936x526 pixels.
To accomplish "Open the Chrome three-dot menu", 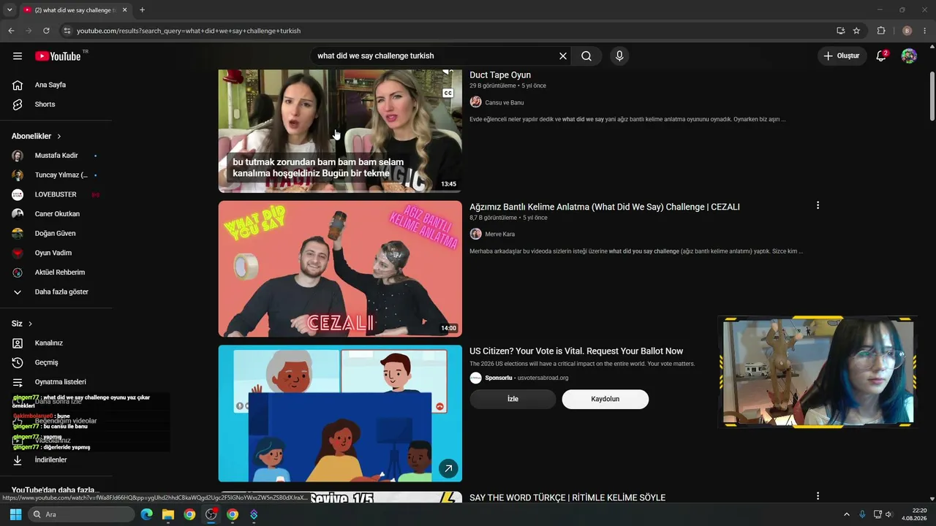I will pyautogui.click(x=925, y=31).
